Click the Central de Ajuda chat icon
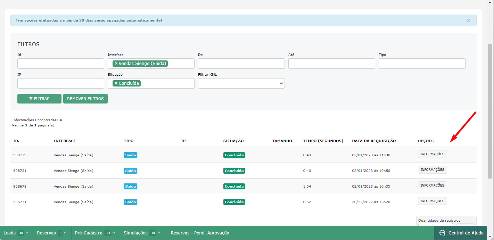Viewport: 494px width, 240px height. tap(442, 233)
